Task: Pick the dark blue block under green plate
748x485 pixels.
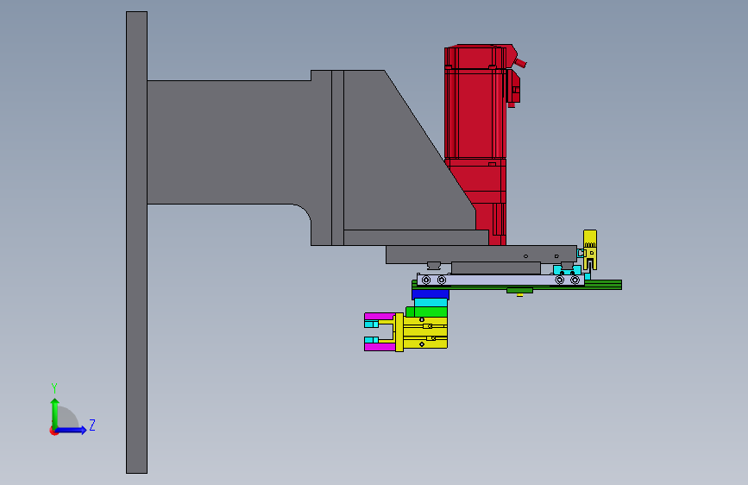Action: click(431, 294)
